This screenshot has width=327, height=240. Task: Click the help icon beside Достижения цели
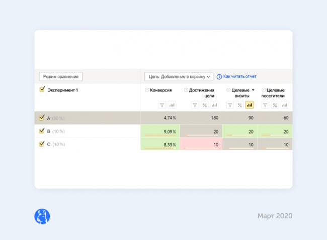pos(186,90)
